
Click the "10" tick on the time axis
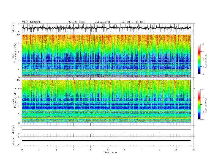click(x=194, y=150)
